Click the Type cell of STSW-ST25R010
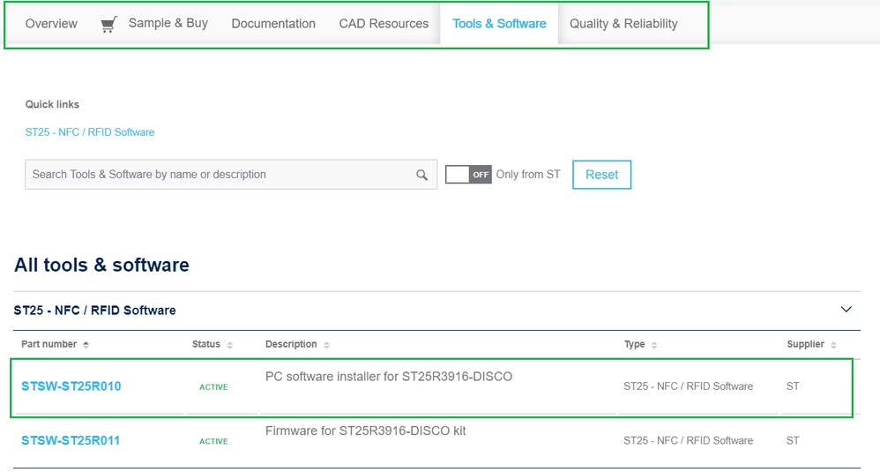Screen dimensions: 880x472 click(688, 386)
